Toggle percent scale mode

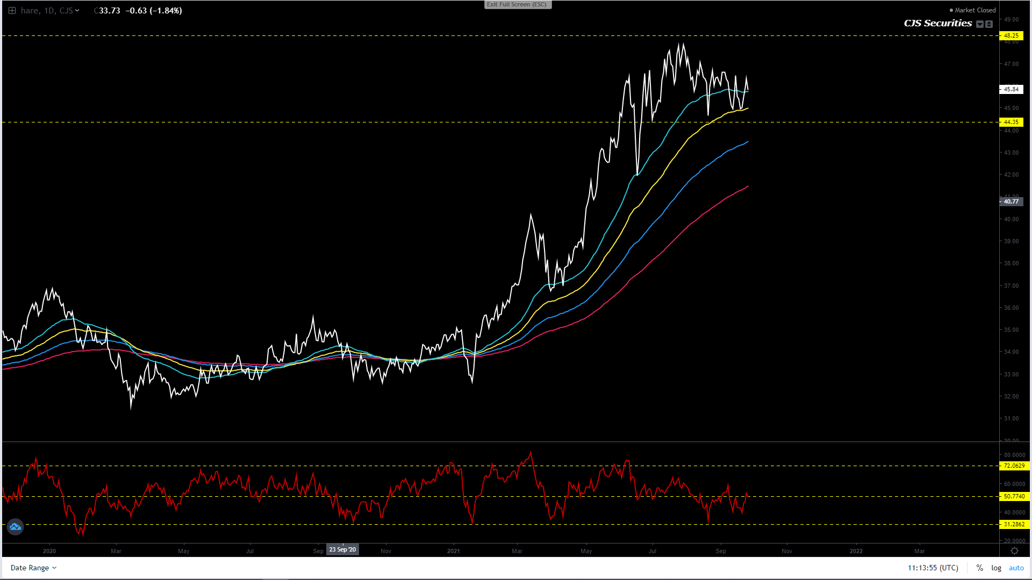tap(980, 568)
